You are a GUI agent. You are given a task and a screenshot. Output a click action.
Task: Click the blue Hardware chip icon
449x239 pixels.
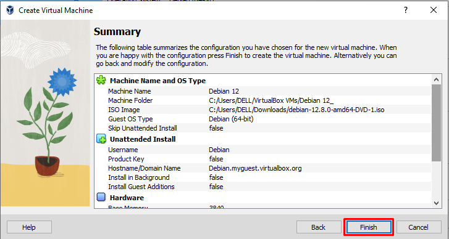101,197
